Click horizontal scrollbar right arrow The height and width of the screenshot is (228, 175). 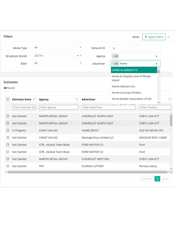pyautogui.click(x=168, y=172)
